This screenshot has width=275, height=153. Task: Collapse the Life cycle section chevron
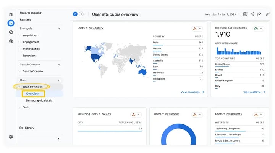click(59, 29)
